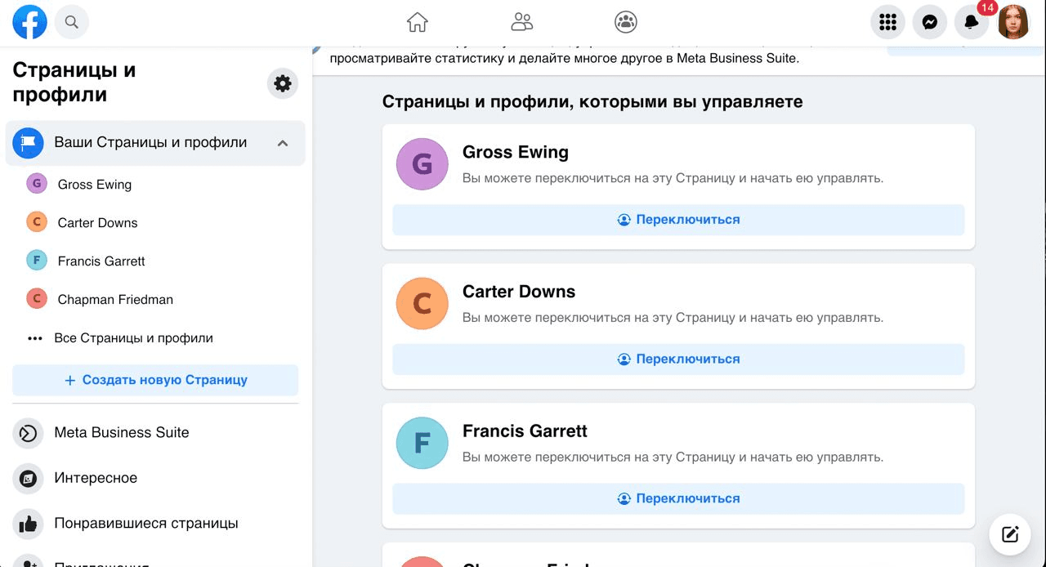Click the Carter Downs card title
This screenshot has height=567, width=1046.
pos(519,292)
